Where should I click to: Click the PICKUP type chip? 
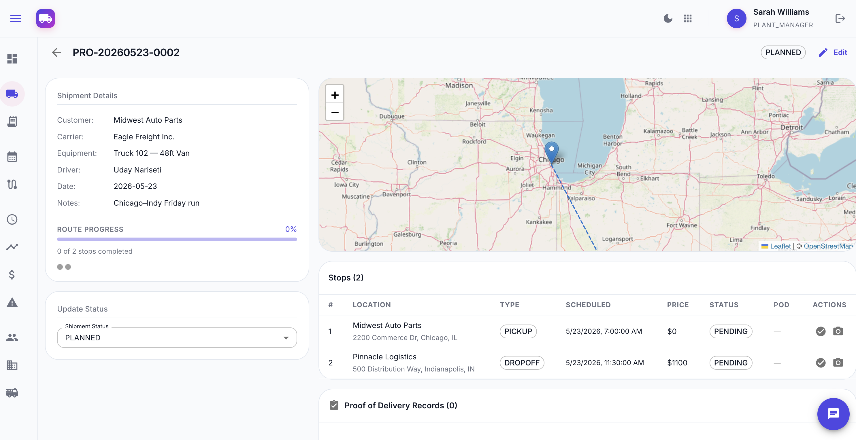pyautogui.click(x=518, y=331)
